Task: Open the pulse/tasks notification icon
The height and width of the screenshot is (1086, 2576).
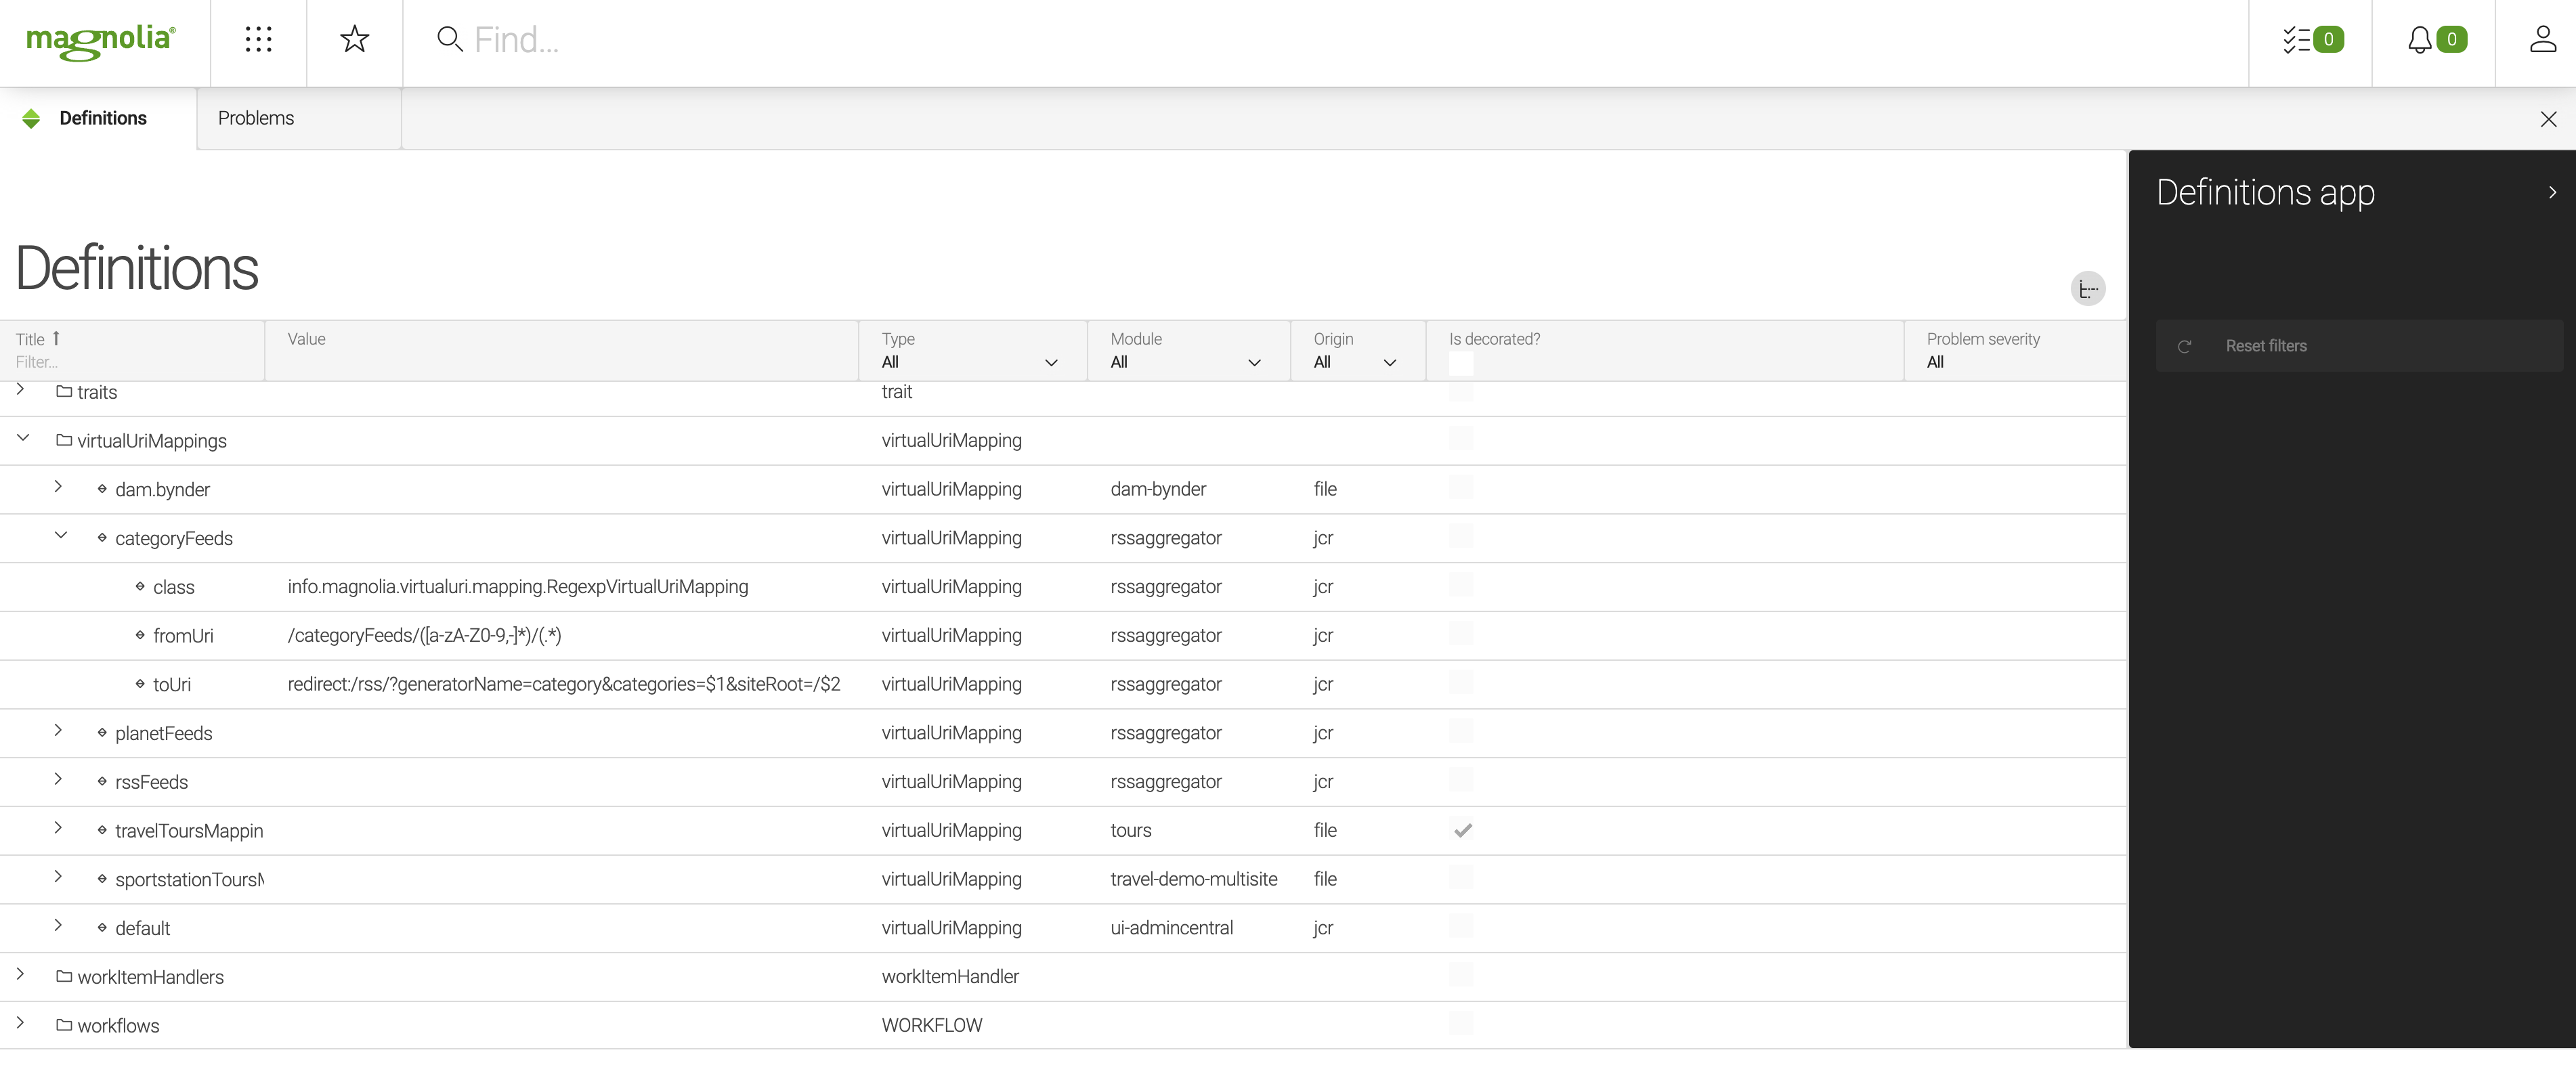Action: pos(2311,39)
